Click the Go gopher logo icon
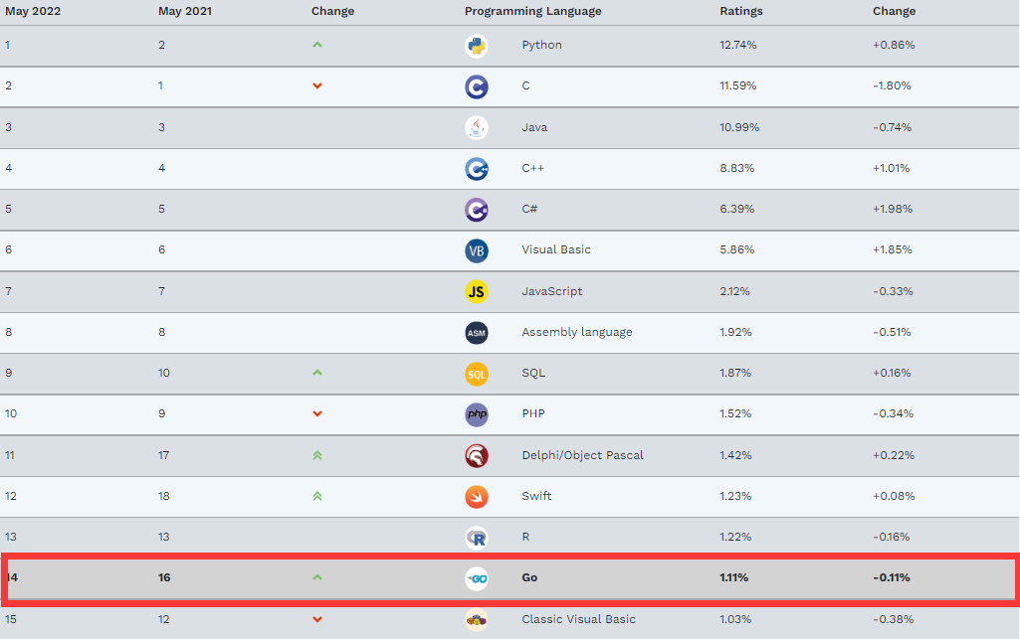 [x=476, y=578]
